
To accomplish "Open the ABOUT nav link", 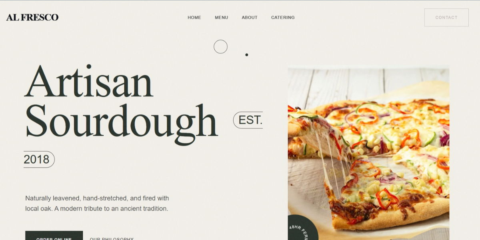I will (x=250, y=18).
